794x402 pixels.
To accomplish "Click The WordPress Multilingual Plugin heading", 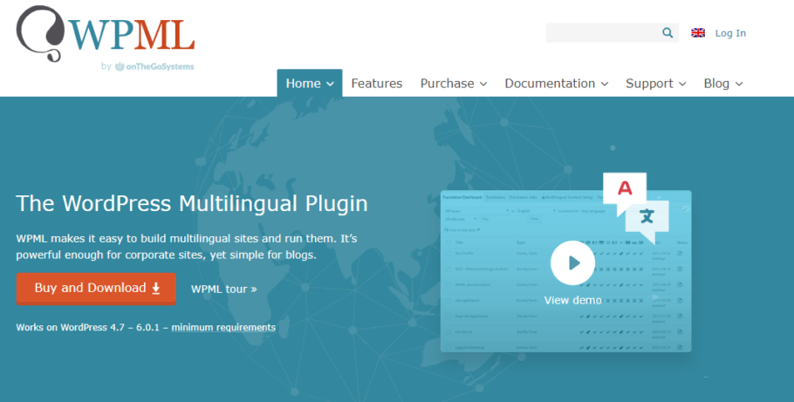I will click(x=192, y=203).
